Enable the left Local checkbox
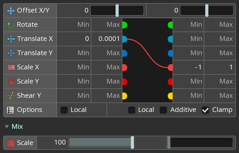239x153 pixels. [x=64, y=110]
